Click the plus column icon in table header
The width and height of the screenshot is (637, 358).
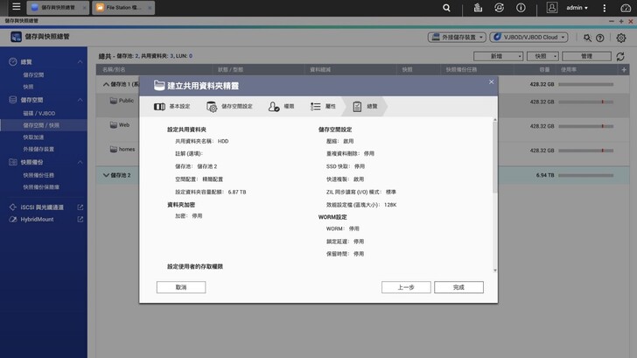pos(624,70)
